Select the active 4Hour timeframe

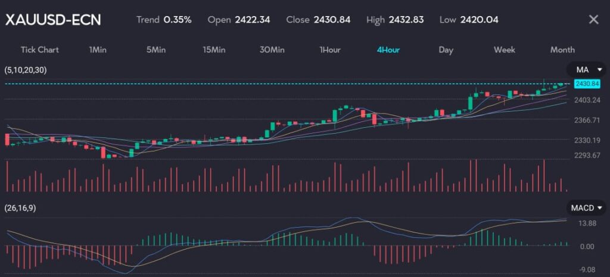point(388,50)
